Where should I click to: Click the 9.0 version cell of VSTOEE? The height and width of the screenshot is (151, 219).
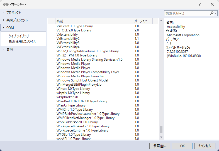137,30
